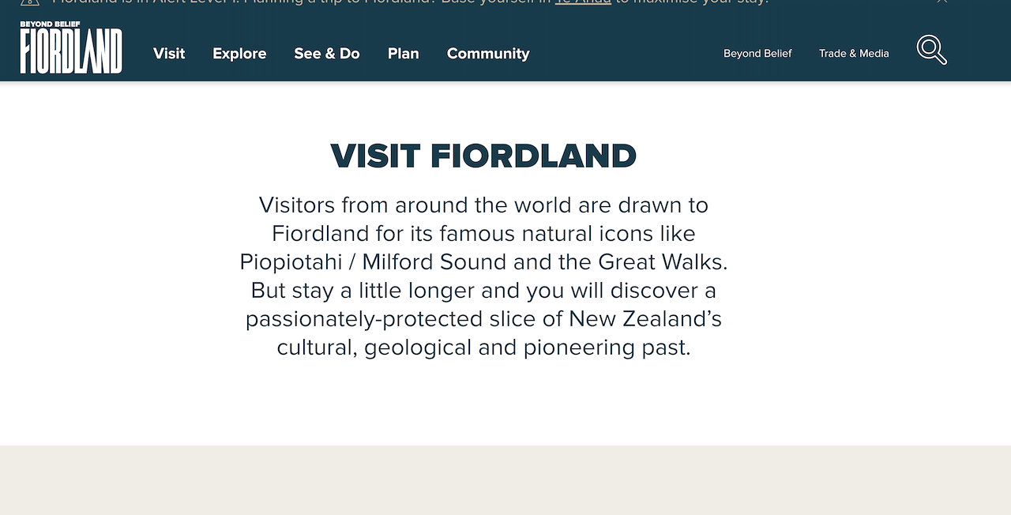
Task: Go to Trade & Media page
Action: click(x=854, y=54)
